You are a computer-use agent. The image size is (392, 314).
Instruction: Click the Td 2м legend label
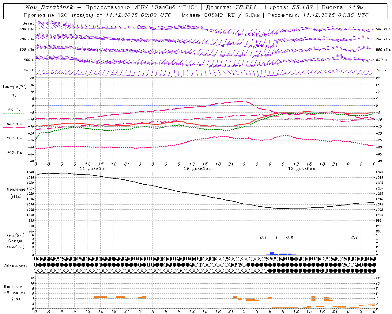coord(14,110)
